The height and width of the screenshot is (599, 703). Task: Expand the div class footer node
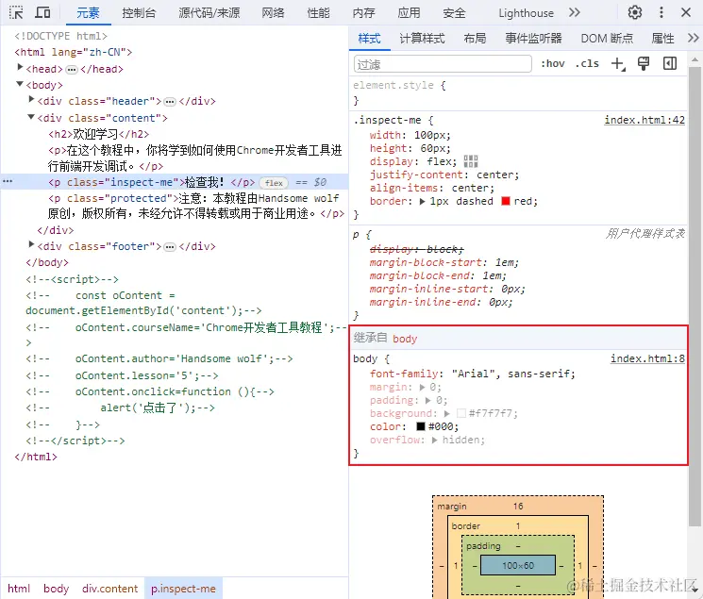[x=31, y=244]
